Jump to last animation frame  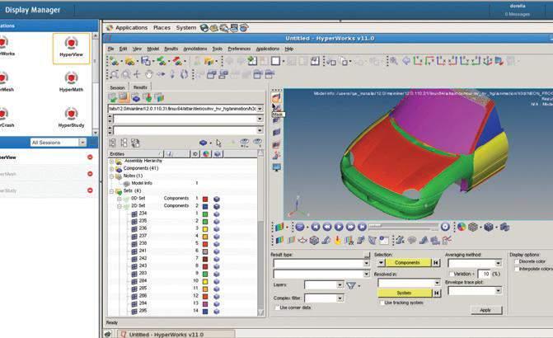click(362, 227)
